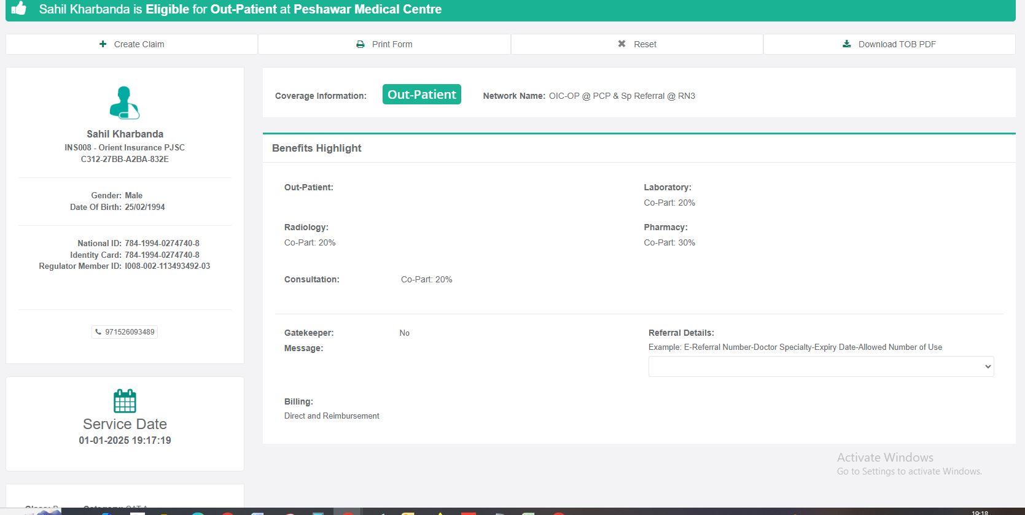Click the Out-Patient benefit label
Screen dimensions: 1025x515
(x=309, y=187)
